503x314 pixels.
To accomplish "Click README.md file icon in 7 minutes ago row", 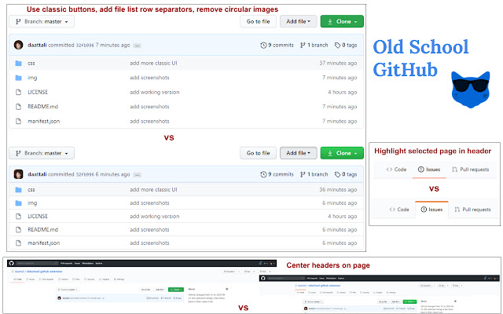I will [18, 107].
